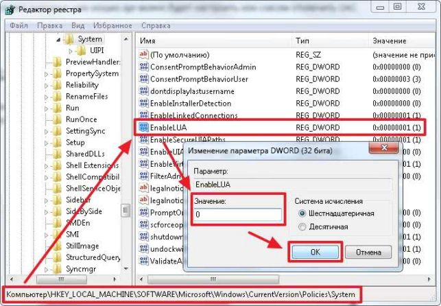Click the StillImage folder icon
The height and width of the screenshot is (306, 441).
(x=56, y=246)
